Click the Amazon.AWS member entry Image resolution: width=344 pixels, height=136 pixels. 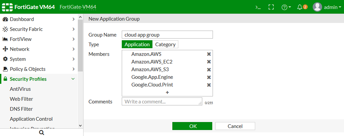(x=146, y=54)
